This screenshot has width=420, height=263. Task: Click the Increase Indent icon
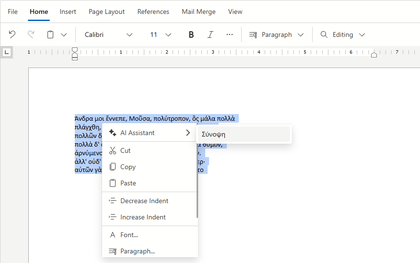click(113, 217)
